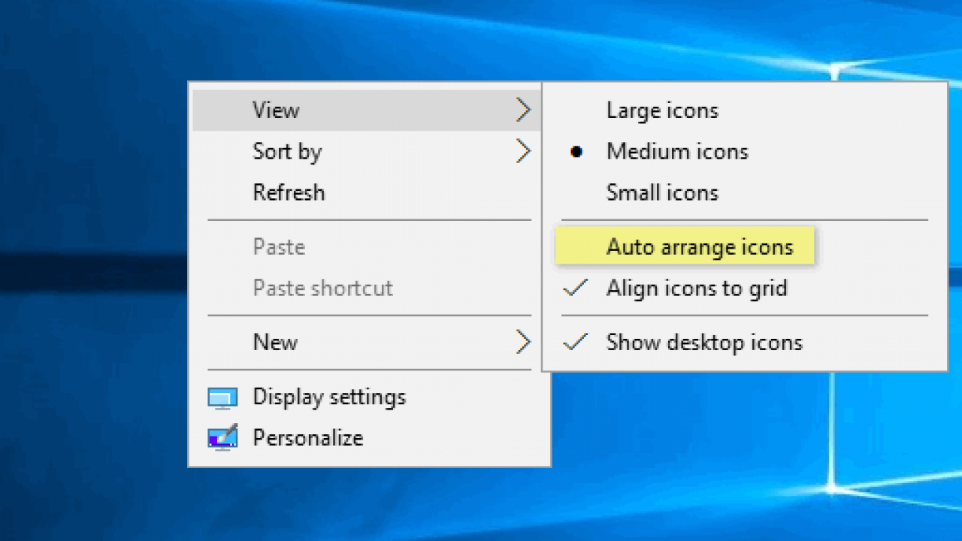Click Display settings label in context menu
Image resolution: width=962 pixels, height=541 pixels.
(329, 397)
